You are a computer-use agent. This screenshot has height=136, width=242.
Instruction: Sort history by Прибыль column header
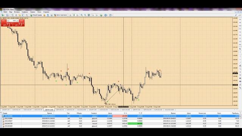click(x=235, y=113)
